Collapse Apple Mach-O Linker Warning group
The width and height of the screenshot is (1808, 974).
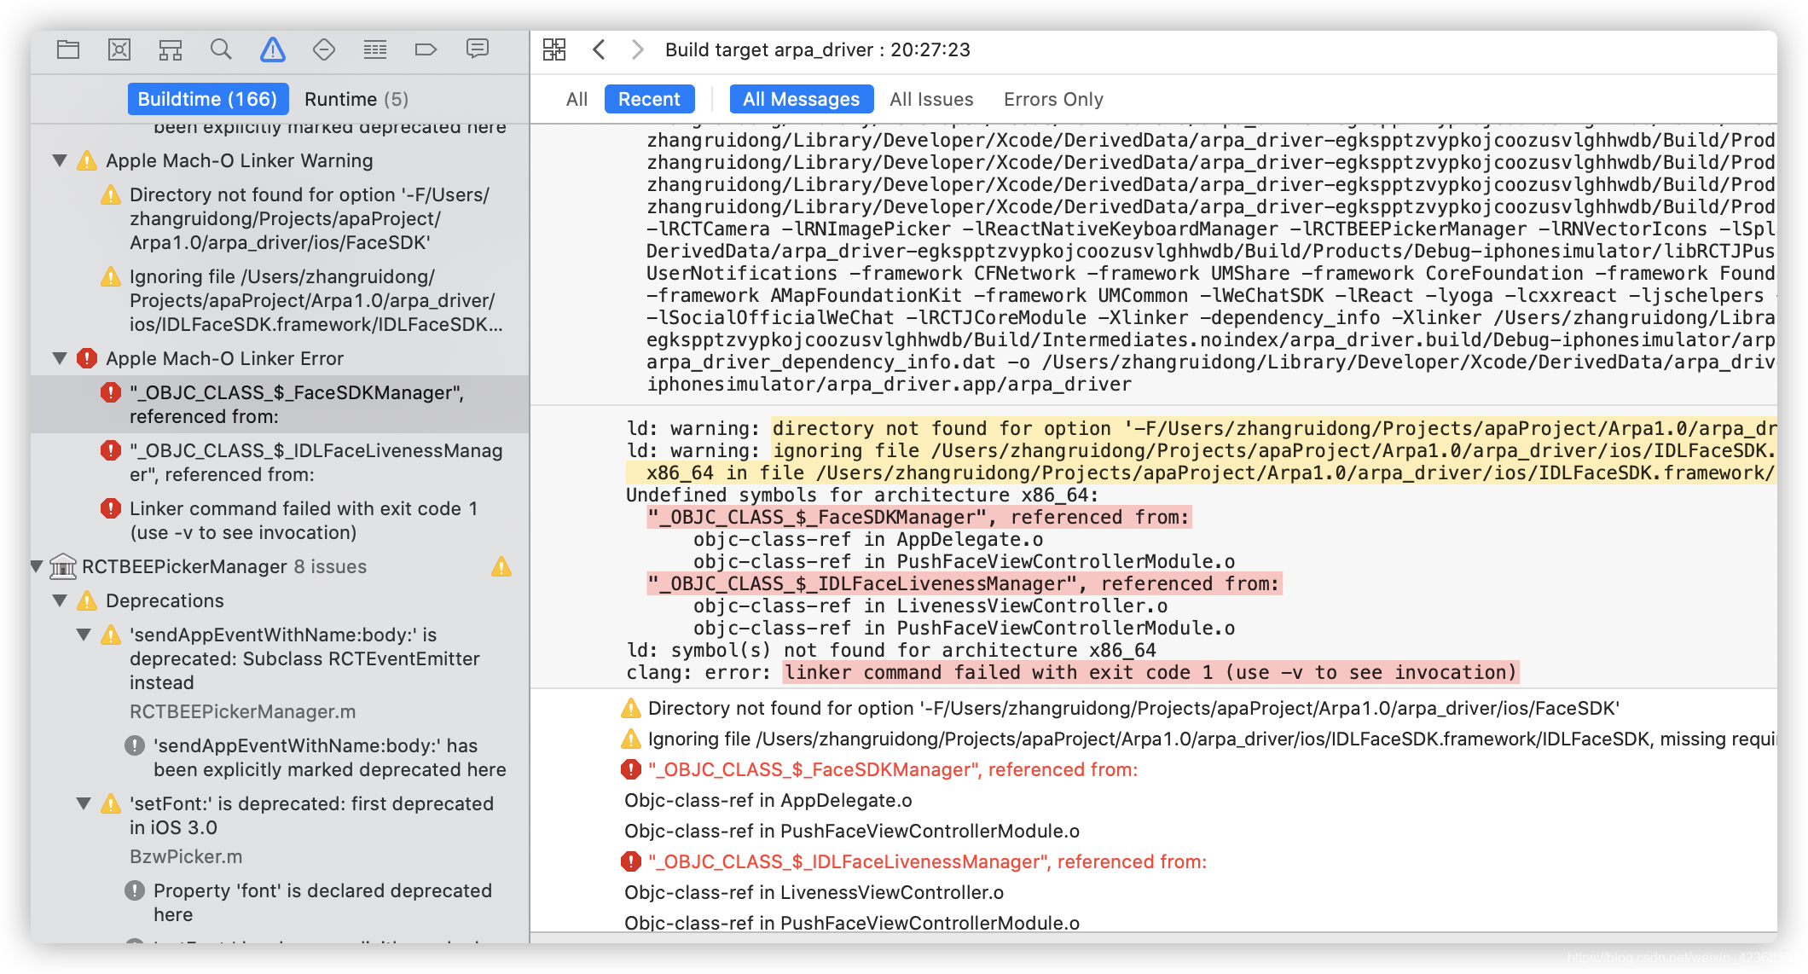tap(60, 160)
